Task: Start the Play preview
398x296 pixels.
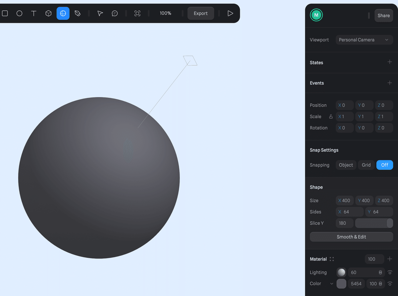Action: [x=230, y=13]
